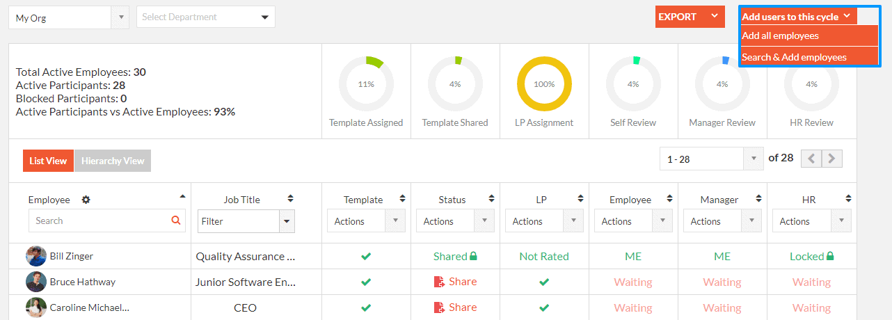Image resolution: width=892 pixels, height=320 pixels.
Task: Click CEO job title cell
Action: point(245,307)
